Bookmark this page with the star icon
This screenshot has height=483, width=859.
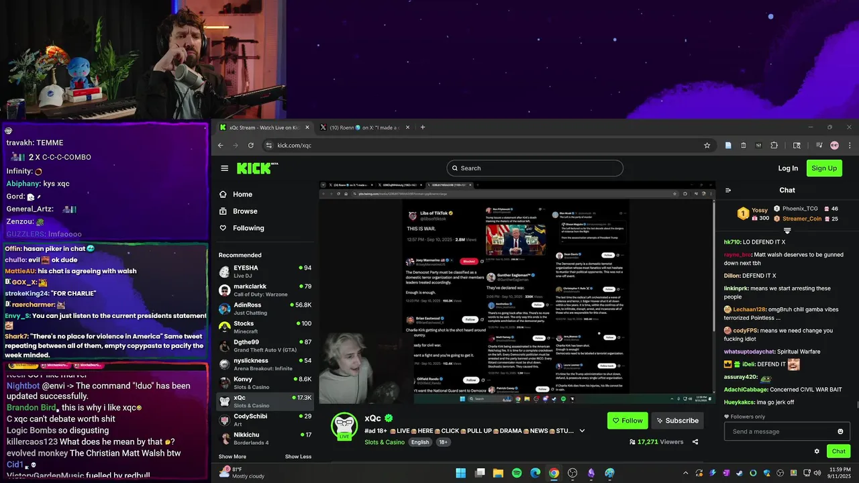[707, 146]
